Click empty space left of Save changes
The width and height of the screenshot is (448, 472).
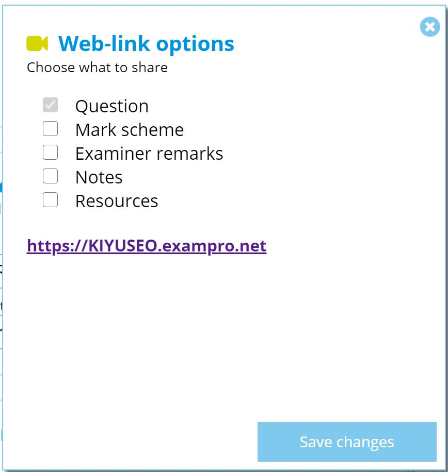(134, 442)
